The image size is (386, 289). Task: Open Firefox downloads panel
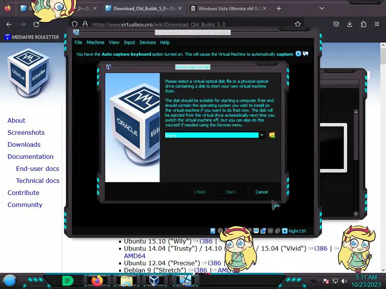pos(349,24)
